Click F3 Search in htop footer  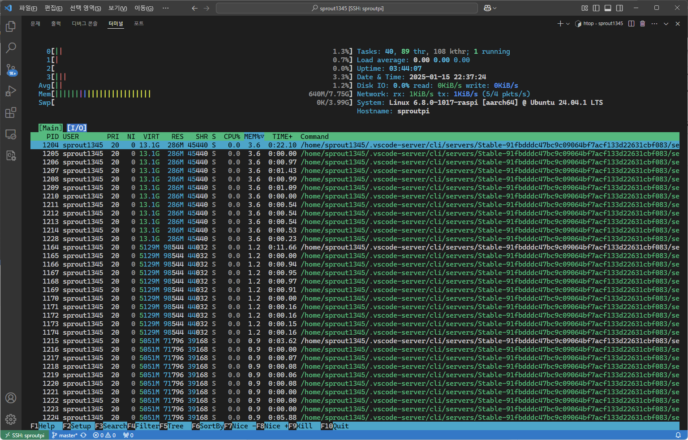[111, 426]
